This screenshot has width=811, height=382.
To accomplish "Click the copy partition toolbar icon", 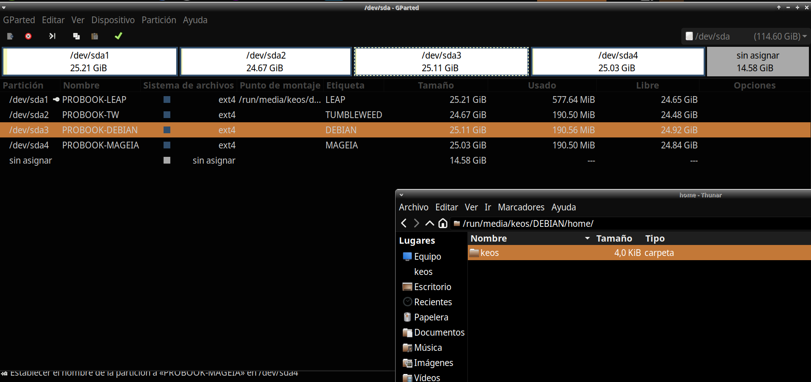I will [76, 36].
